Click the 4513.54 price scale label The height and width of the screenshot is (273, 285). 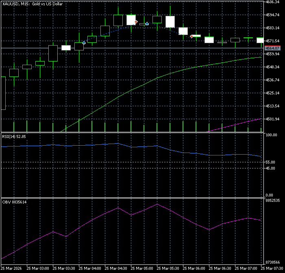[272, 106]
